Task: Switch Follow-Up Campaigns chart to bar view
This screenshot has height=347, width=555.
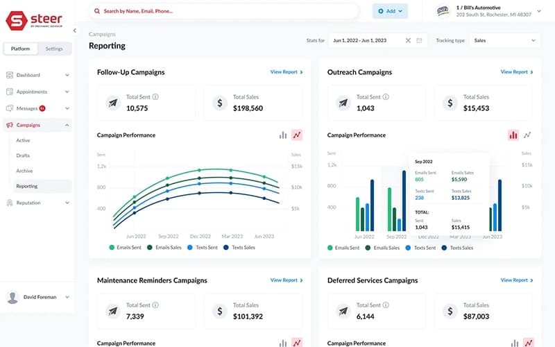Action: point(283,135)
